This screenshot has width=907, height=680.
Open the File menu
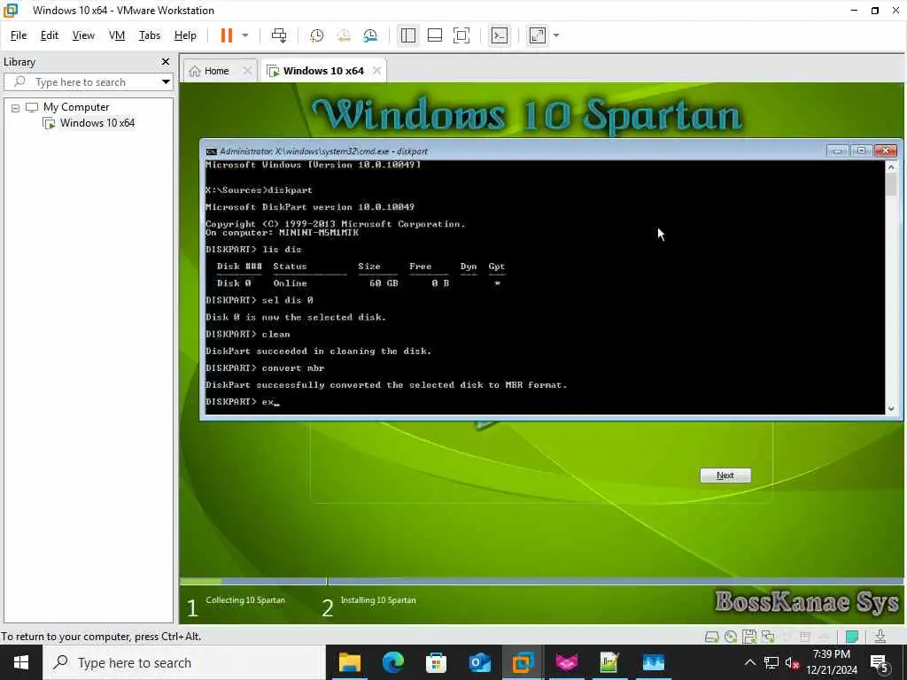pos(19,35)
